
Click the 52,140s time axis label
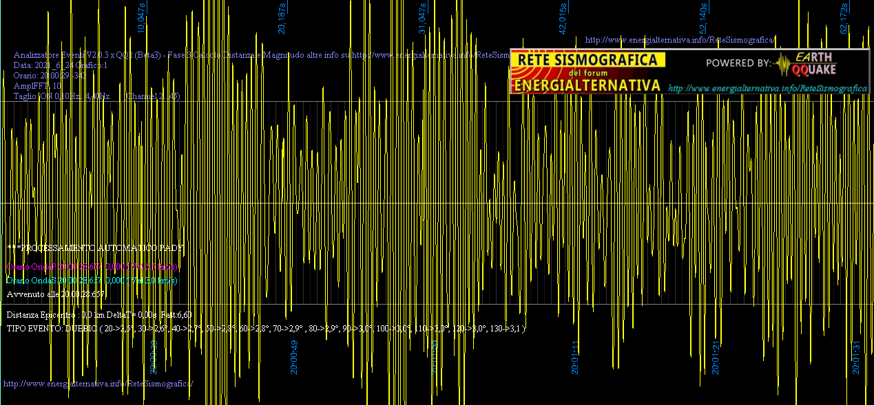point(703,17)
